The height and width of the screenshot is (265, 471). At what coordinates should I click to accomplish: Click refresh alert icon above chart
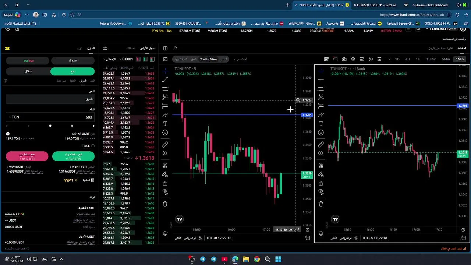coord(175,48)
